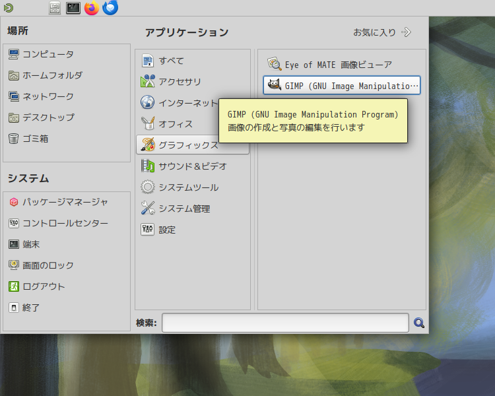Screen dimensions: 495x396
Task: Launch Eye of MATE 画像ビューア
Action: (342, 65)
